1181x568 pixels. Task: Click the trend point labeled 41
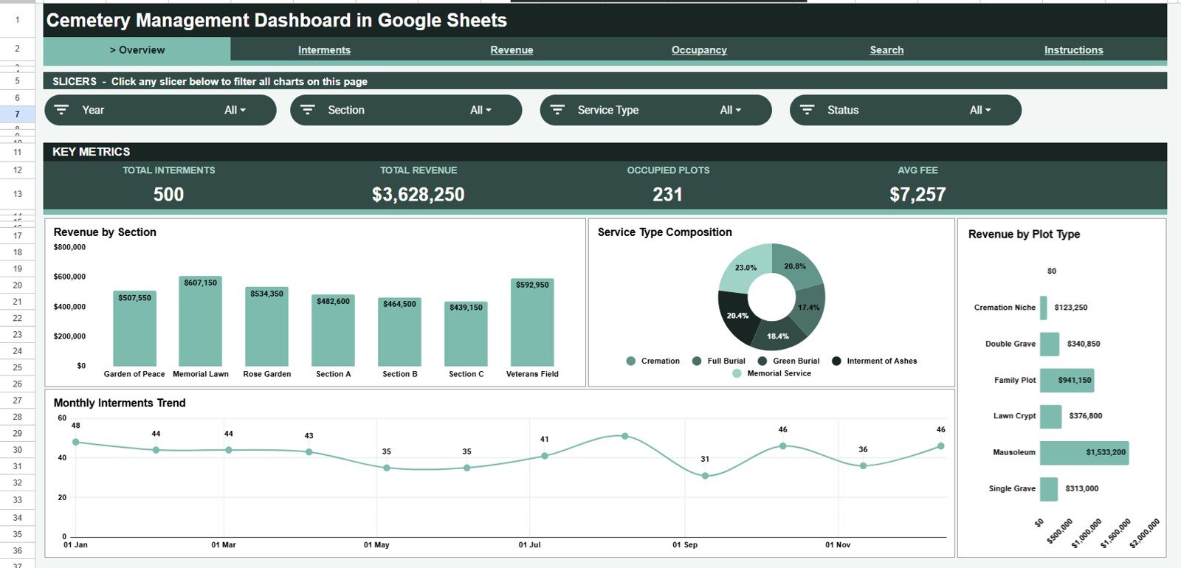pyautogui.click(x=545, y=456)
